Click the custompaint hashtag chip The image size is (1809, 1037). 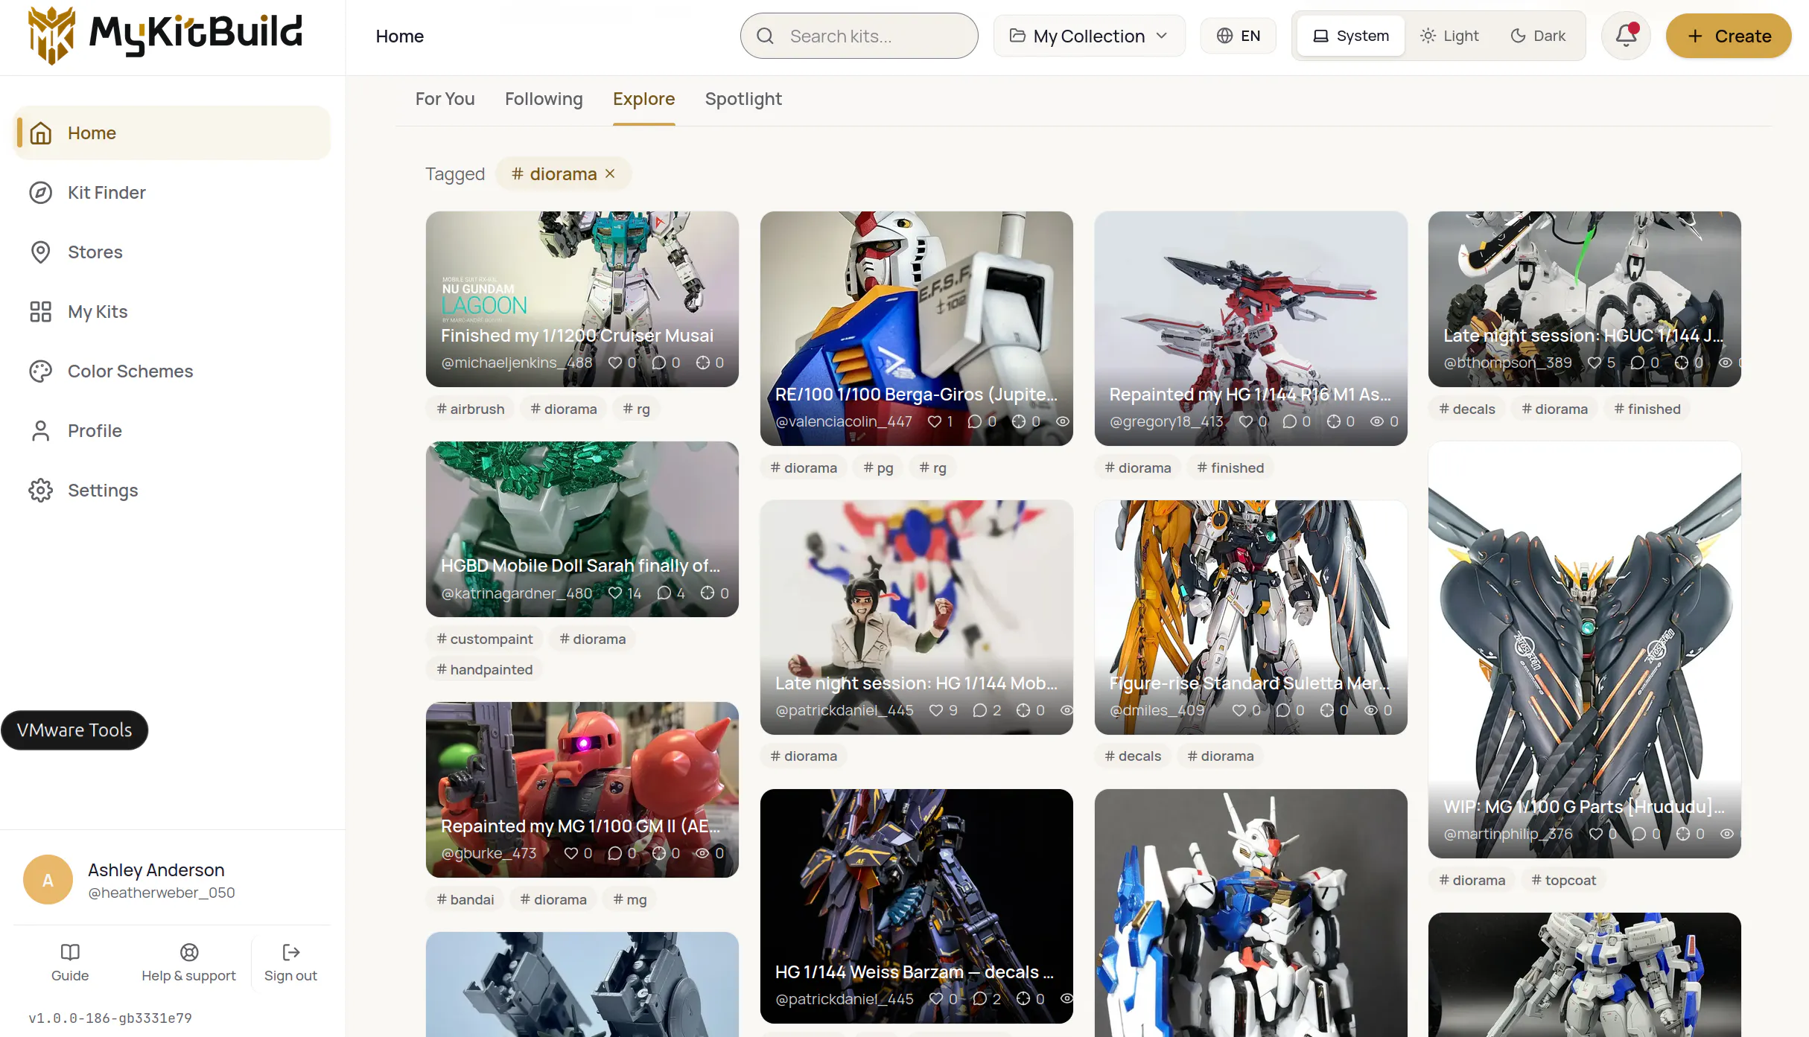click(485, 639)
